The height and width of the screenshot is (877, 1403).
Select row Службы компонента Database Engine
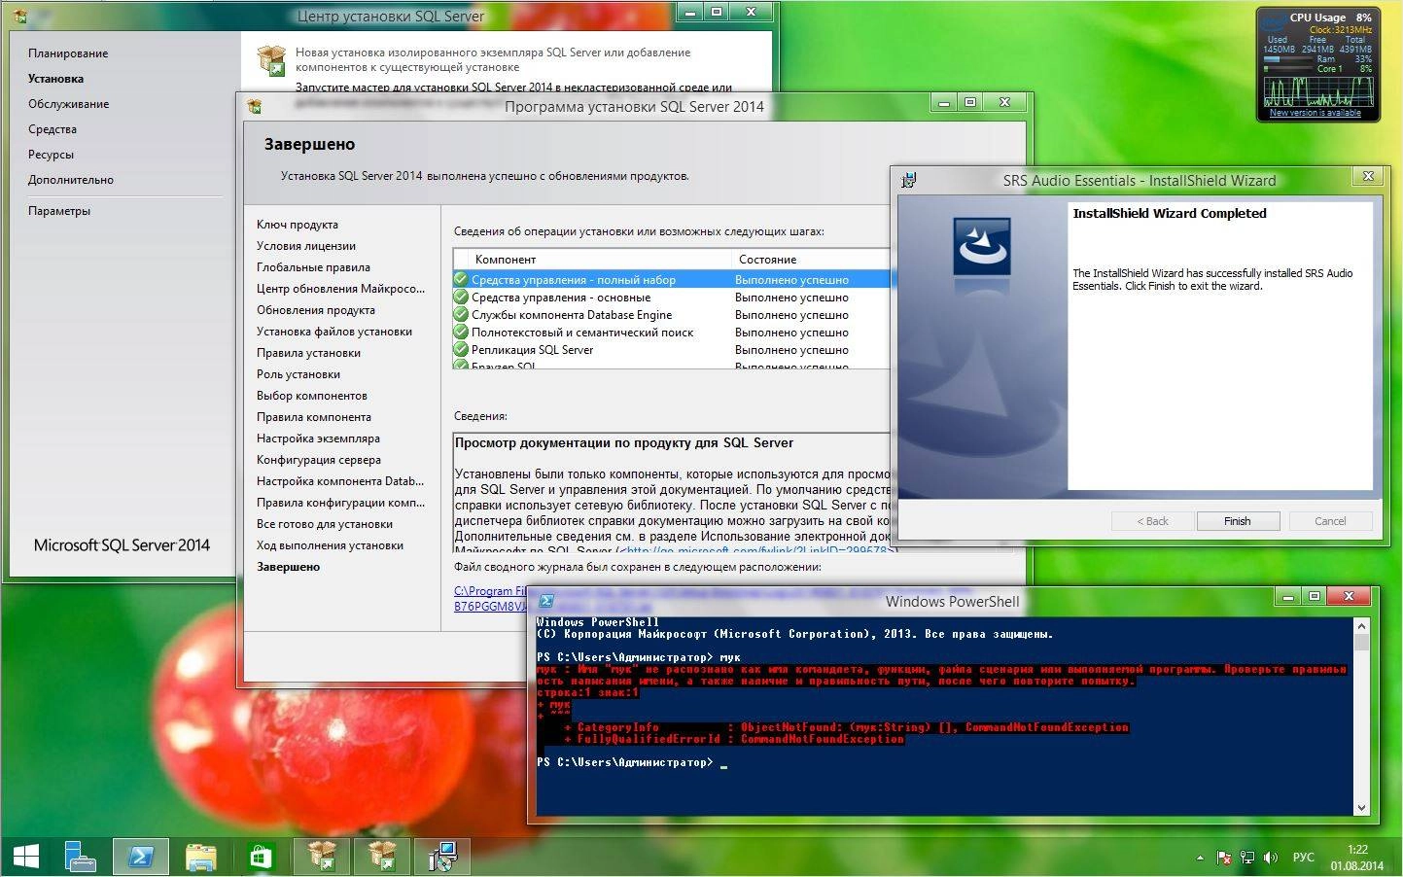click(671, 314)
